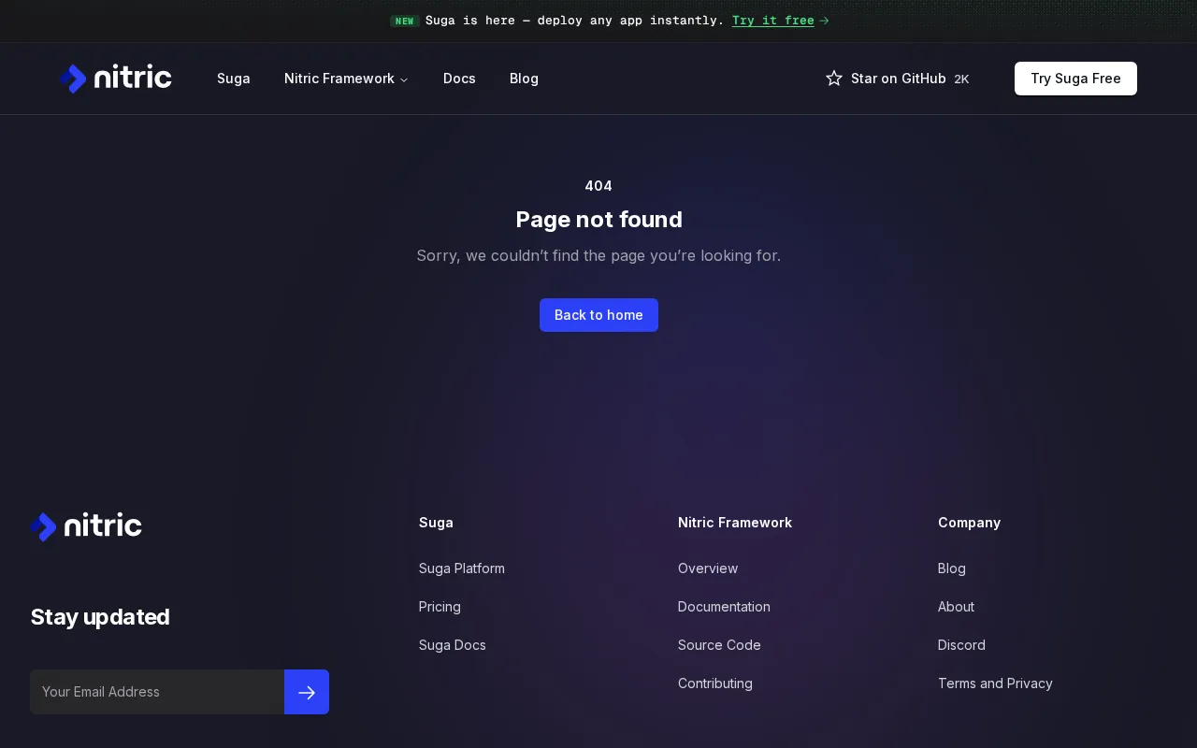Viewport: 1197px width, 748px height.
Task: Click the Back to home button
Action: (x=598, y=315)
